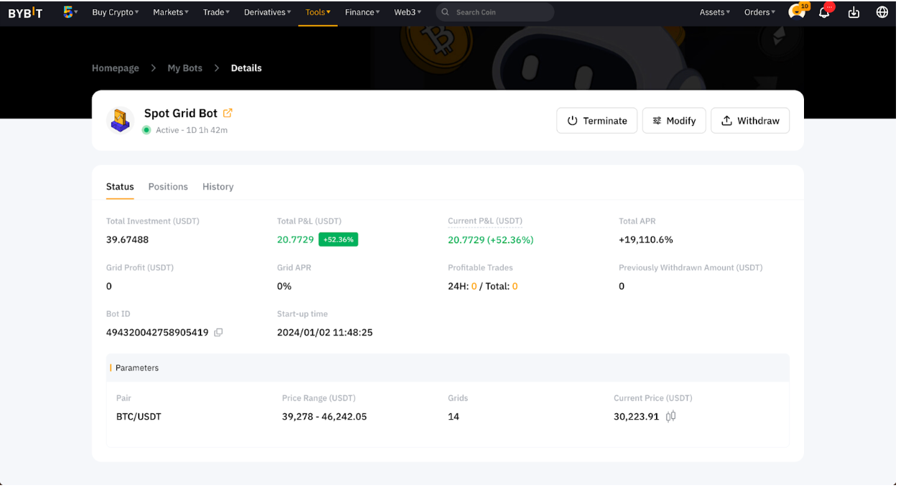Open the language globe icon
This screenshot has height=488, width=901.
(882, 12)
